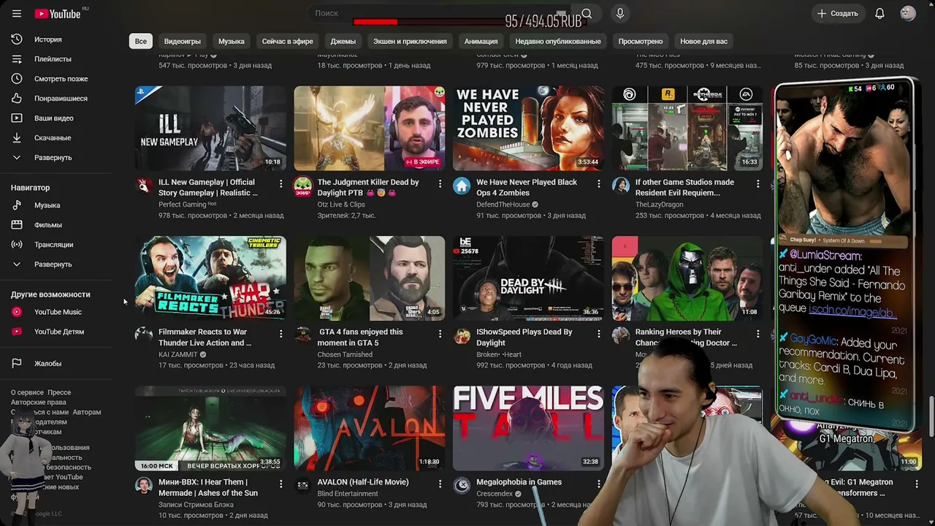
Task: Open options for IShowSpeed Dead By Daylight video
Action: [x=599, y=334]
